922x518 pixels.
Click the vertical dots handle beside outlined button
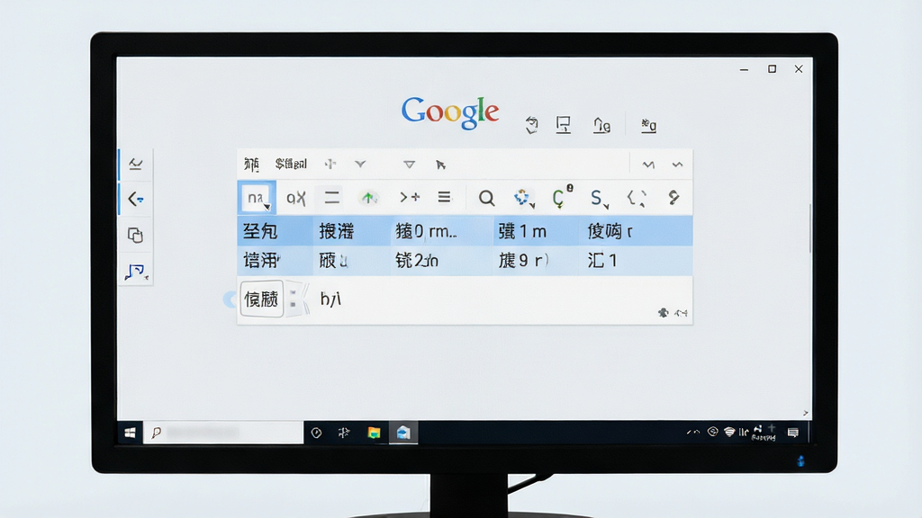point(293,299)
